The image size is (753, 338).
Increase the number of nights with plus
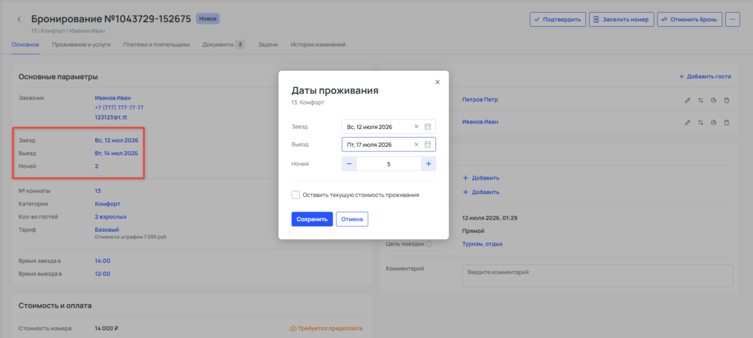tap(429, 163)
